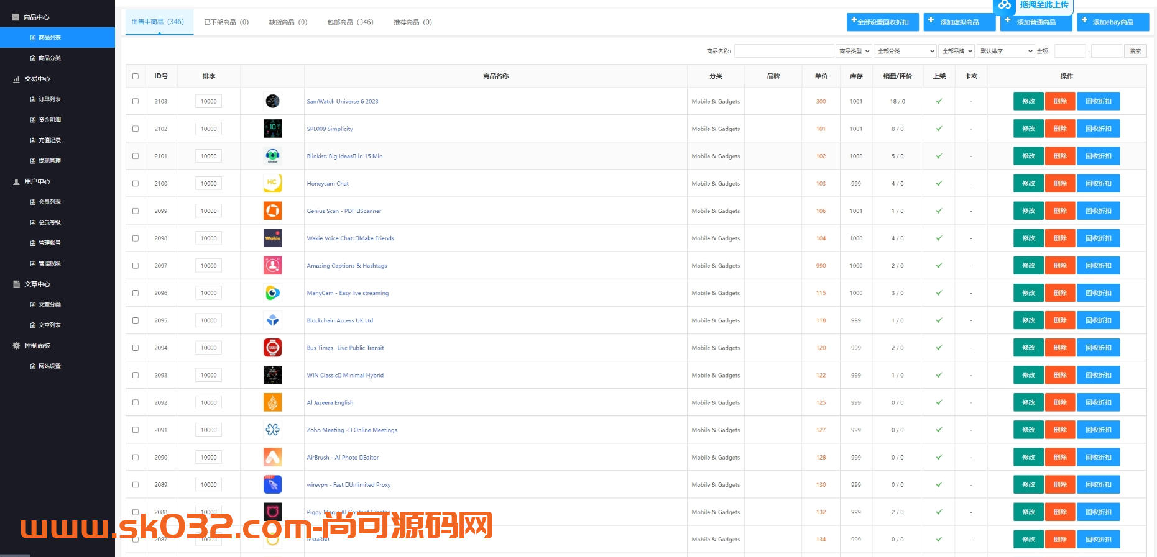
Task: Click the 控制面板 gear icon
Action: click(16, 346)
